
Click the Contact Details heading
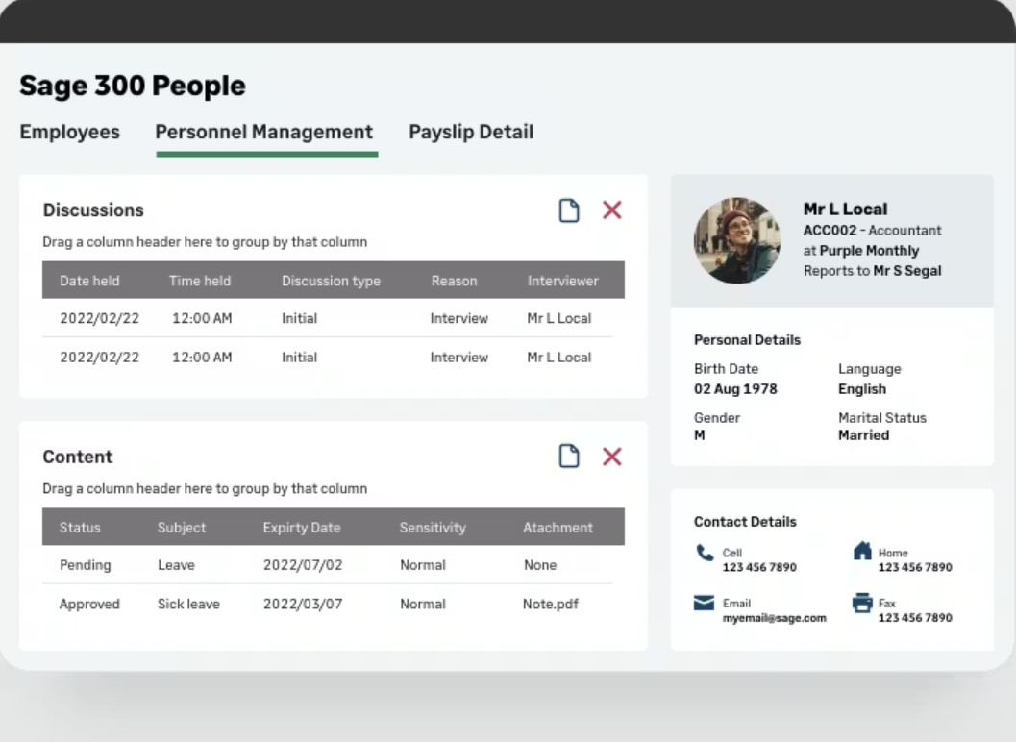click(745, 522)
